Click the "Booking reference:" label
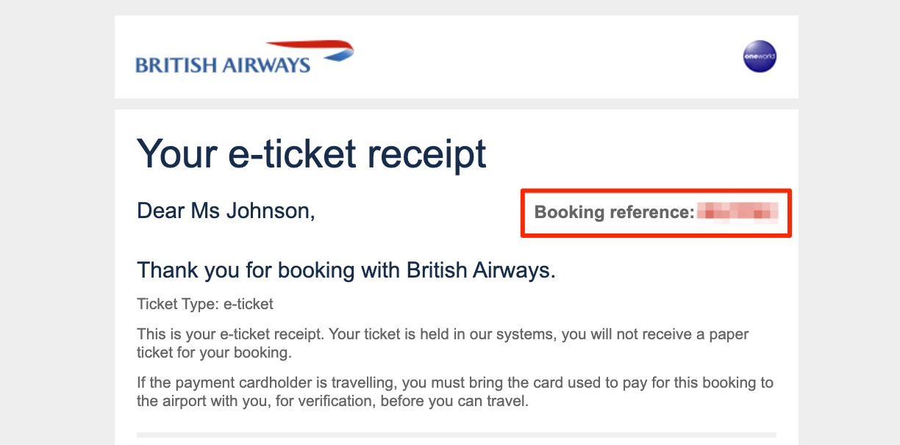 pyautogui.click(x=614, y=213)
